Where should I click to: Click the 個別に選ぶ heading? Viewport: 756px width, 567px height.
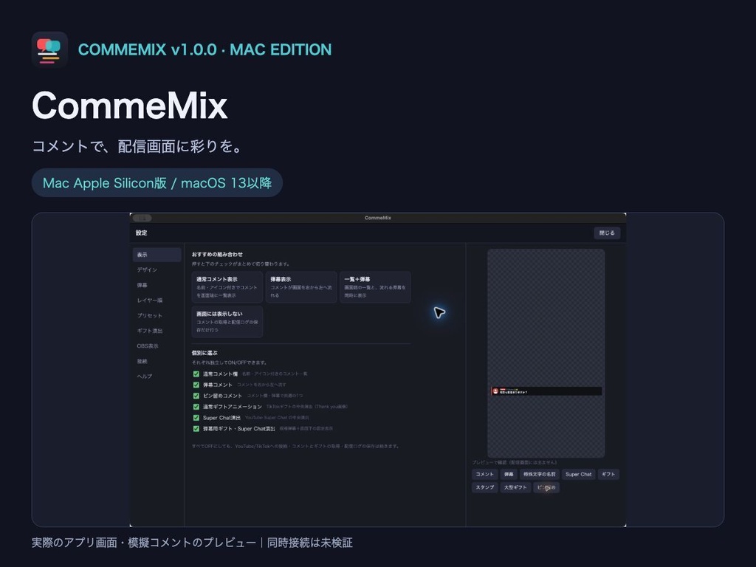[x=205, y=353]
